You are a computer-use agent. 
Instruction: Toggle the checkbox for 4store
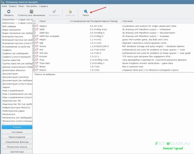click(34, 46)
